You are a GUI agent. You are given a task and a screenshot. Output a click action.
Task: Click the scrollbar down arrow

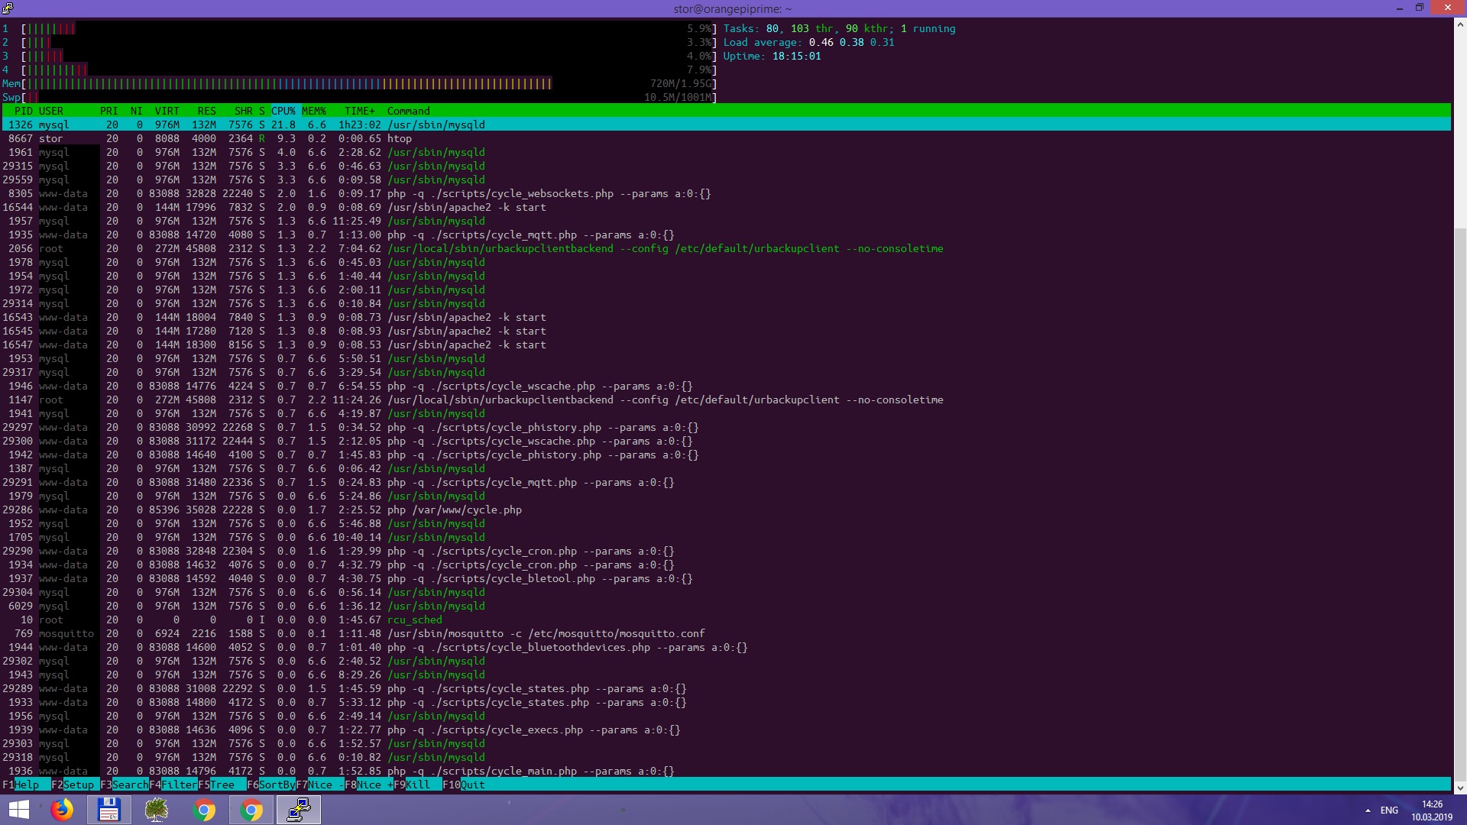click(x=1459, y=788)
